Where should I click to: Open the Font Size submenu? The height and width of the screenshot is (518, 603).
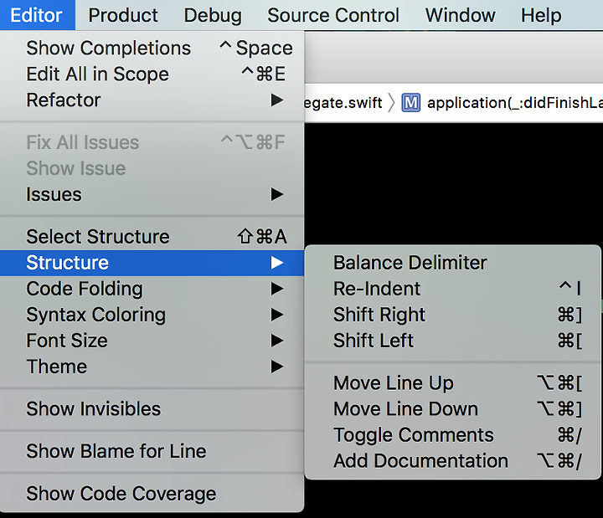pos(152,341)
